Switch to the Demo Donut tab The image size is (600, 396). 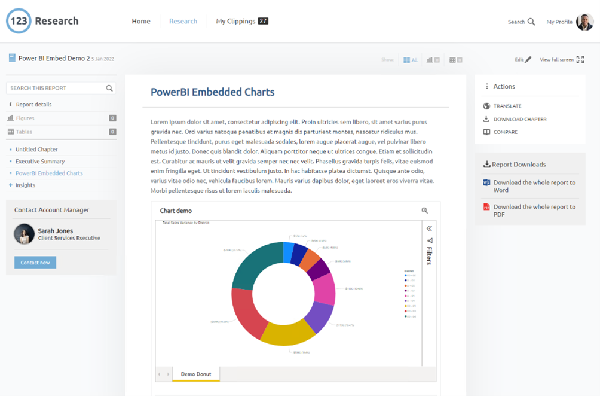pyautogui.click(x=195, y=373)
